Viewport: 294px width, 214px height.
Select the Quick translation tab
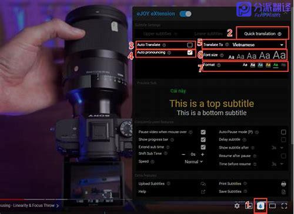click(x=262, y=34)
